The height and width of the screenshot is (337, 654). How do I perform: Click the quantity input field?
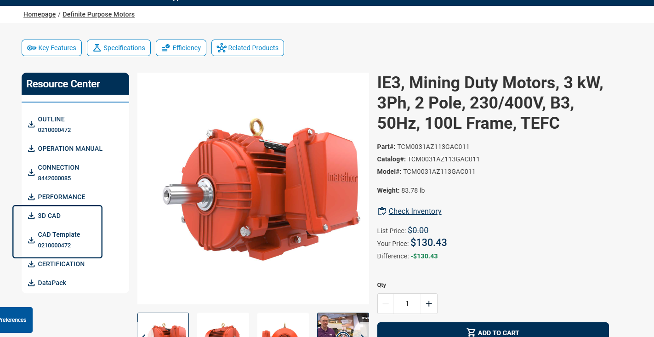(x=407, y=303)
